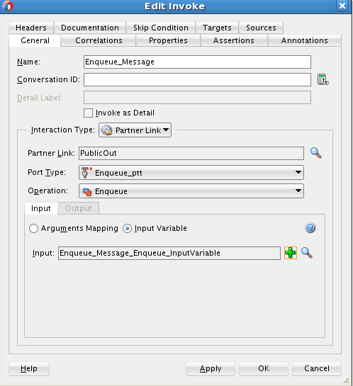Switch to the Correlations tab

(x=99, y=40)
